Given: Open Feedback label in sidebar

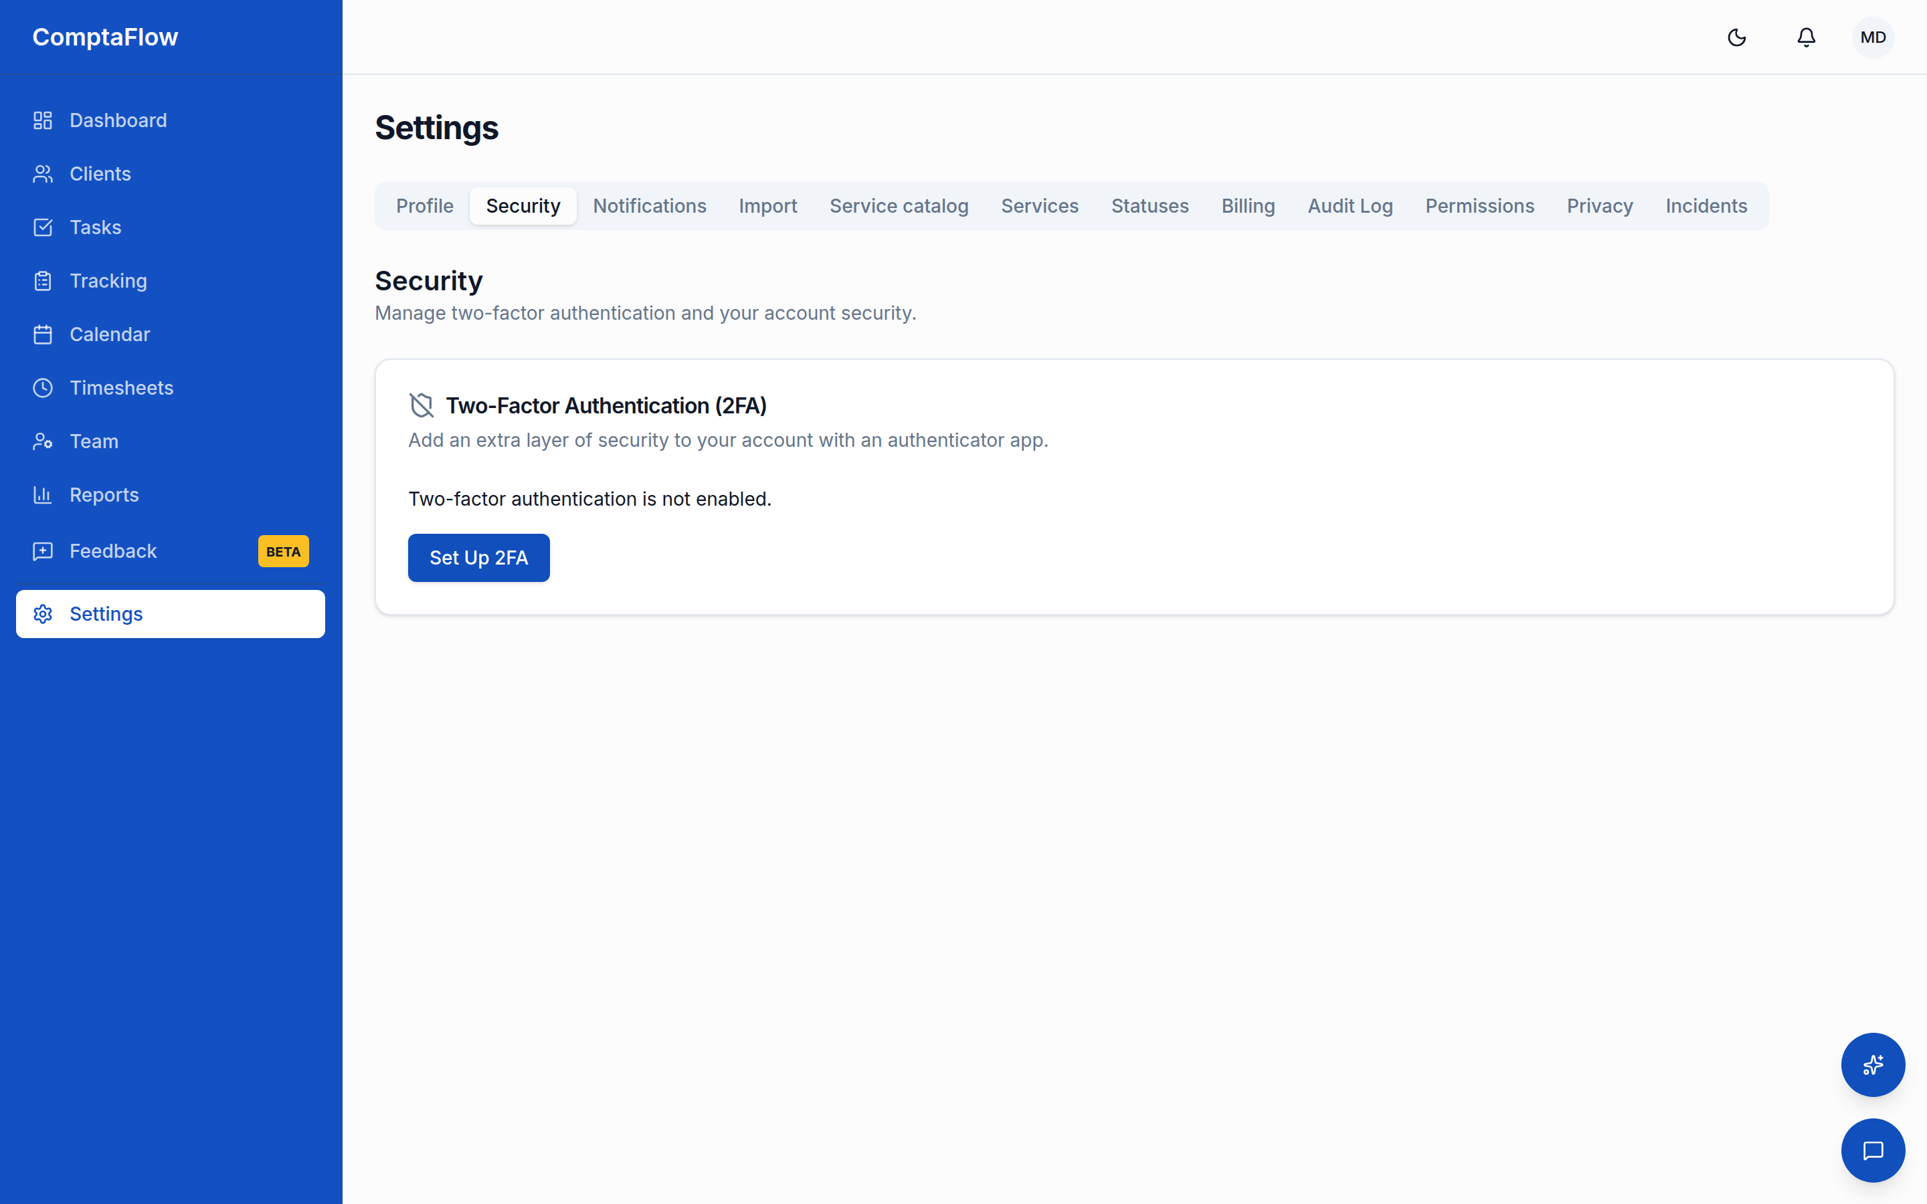Looking at the screenshot, I should click(x=113, y=551).
